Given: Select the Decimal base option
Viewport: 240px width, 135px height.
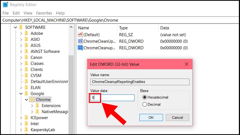Looking at the screenshot, I should coord(151,104).
